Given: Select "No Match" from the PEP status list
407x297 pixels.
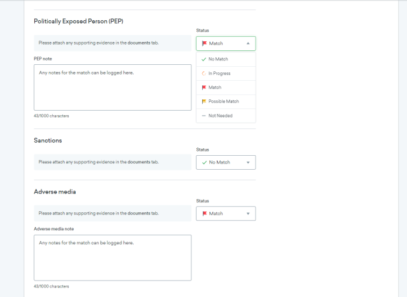Looking at the screenshot, I should pyautogui.click(x=218, y=59).
